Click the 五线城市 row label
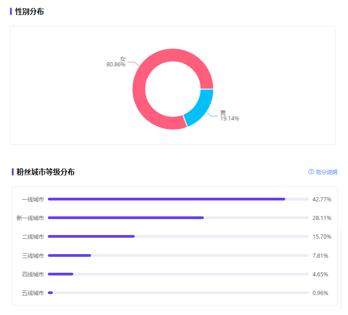This screenshot has height=315, width=348. coord(33,293)
